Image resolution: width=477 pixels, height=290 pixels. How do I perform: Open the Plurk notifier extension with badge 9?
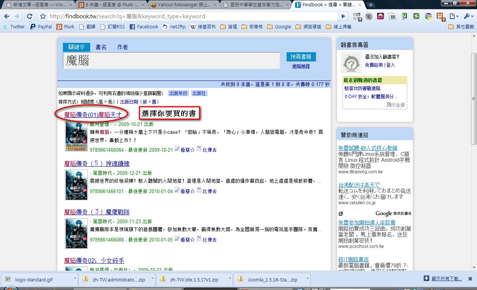coord(441,17)
